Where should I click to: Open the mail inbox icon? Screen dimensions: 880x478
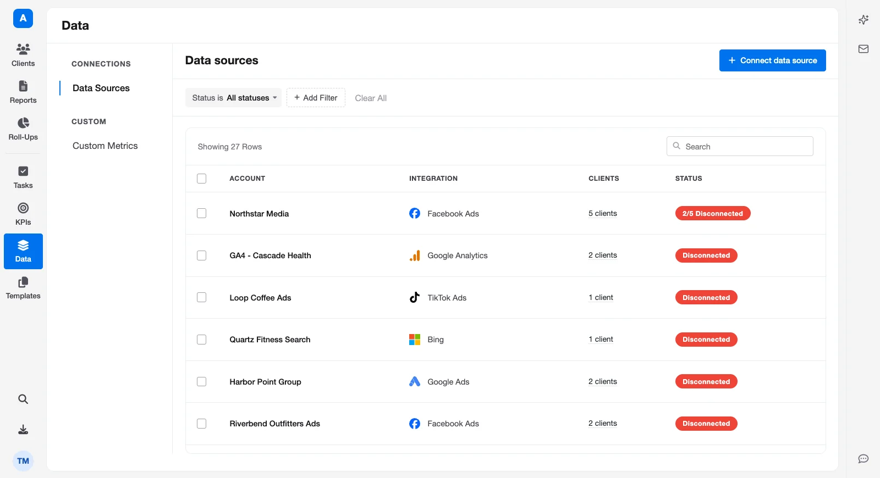pos(864,49)
